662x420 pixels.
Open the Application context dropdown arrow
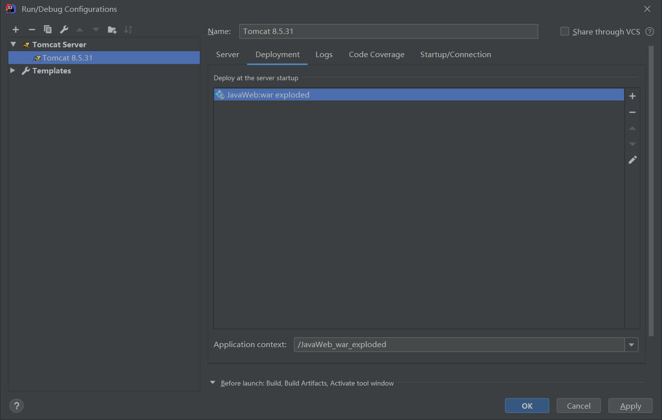(631, 345)
